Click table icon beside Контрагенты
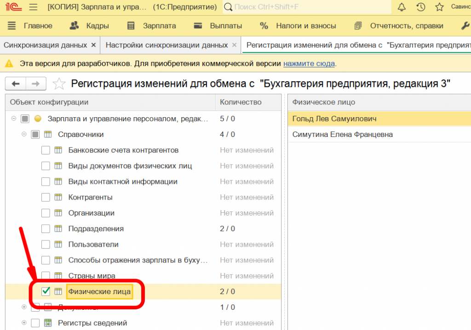The width and height of the screenshot is (471, 330). [58, 197]
